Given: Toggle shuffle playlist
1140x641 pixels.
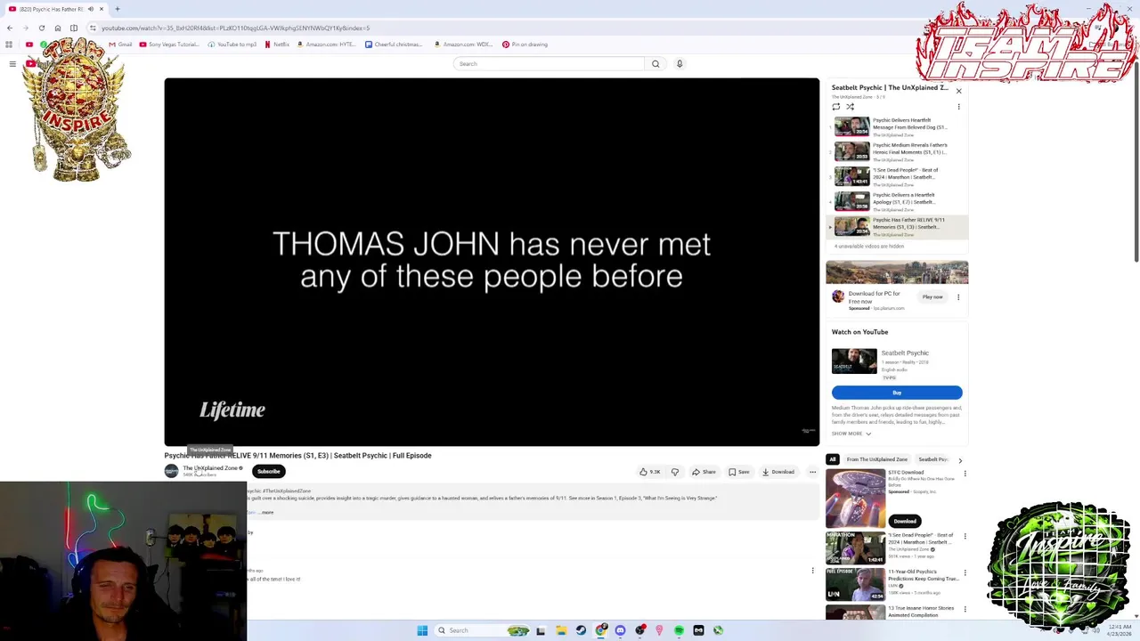Looking at the screenshot, I should pos(850,107).
